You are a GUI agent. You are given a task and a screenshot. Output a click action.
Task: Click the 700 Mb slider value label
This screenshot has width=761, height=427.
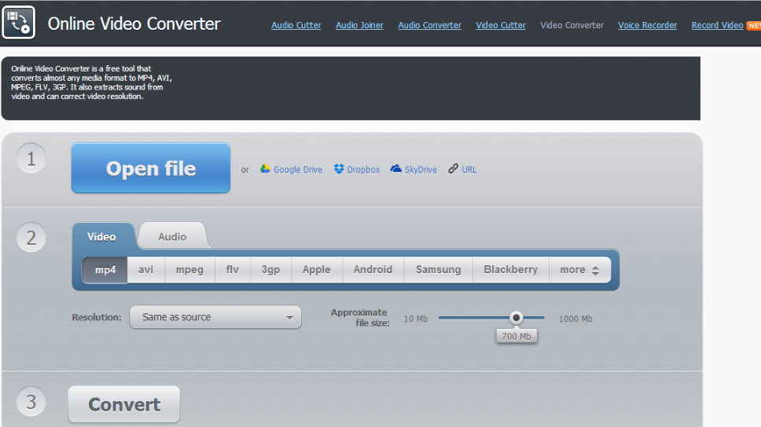click(517, 337)
